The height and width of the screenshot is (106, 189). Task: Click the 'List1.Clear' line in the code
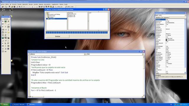(35, 62)
